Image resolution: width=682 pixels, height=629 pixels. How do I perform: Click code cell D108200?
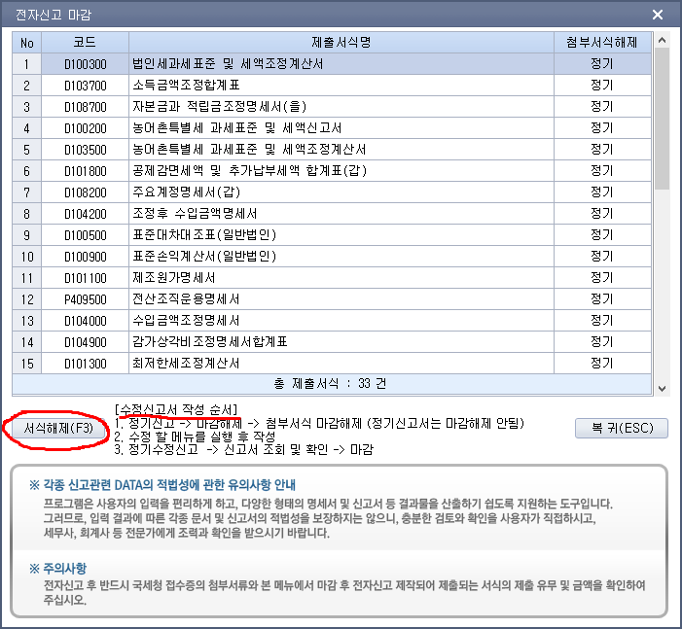(x=86, y=192)
